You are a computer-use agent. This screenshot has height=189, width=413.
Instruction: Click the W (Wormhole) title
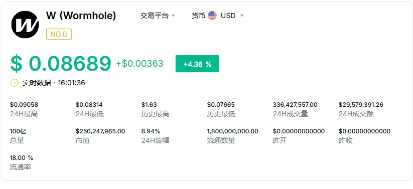[81, 16]
